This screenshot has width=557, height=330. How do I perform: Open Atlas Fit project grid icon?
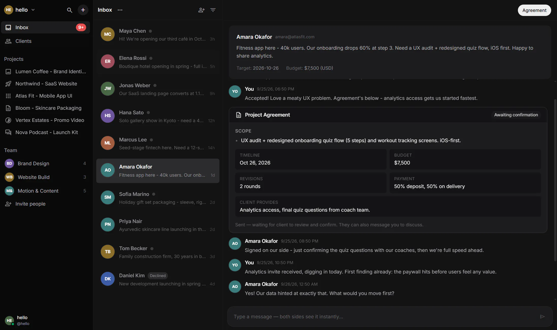[x=8, y=96]
